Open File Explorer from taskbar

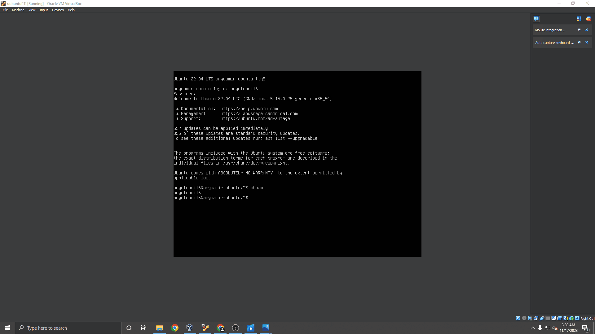[159, 328]
